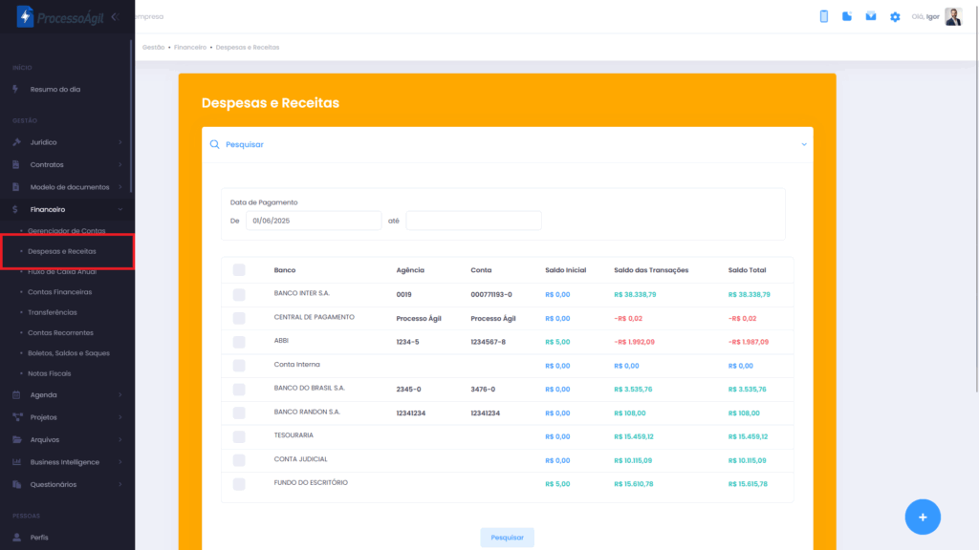Expand the Jurídico submenu arrow
This screenshot has height=550, width=979.
pos(120,142)
